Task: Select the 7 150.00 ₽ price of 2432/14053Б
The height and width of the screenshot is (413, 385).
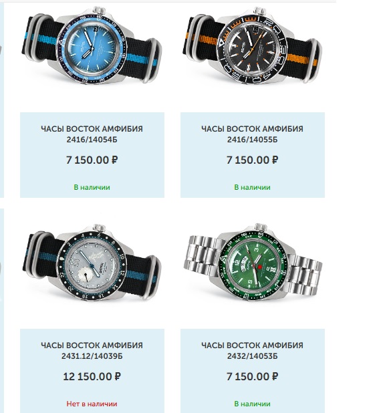Action: 252,376
